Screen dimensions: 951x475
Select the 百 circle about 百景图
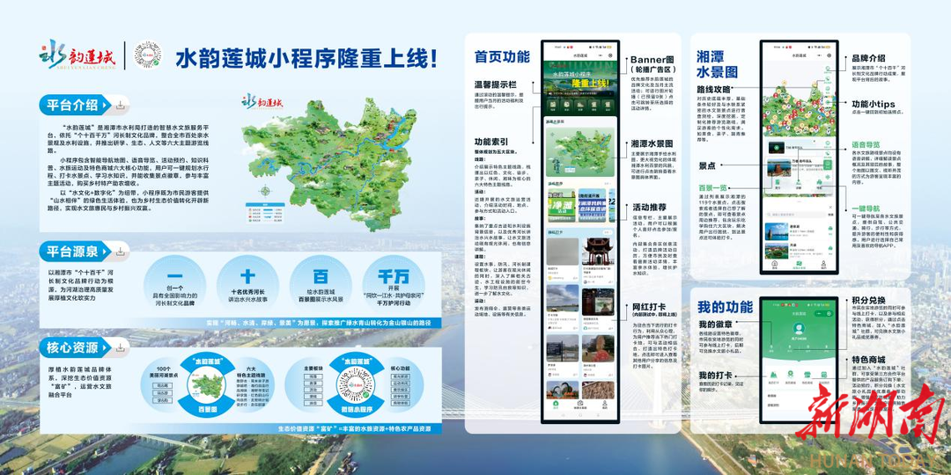[321, 287]
